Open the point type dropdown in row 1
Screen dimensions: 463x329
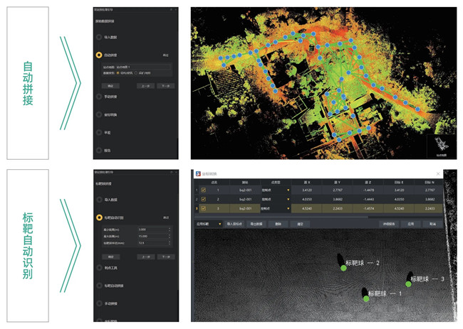click(288, 190)
